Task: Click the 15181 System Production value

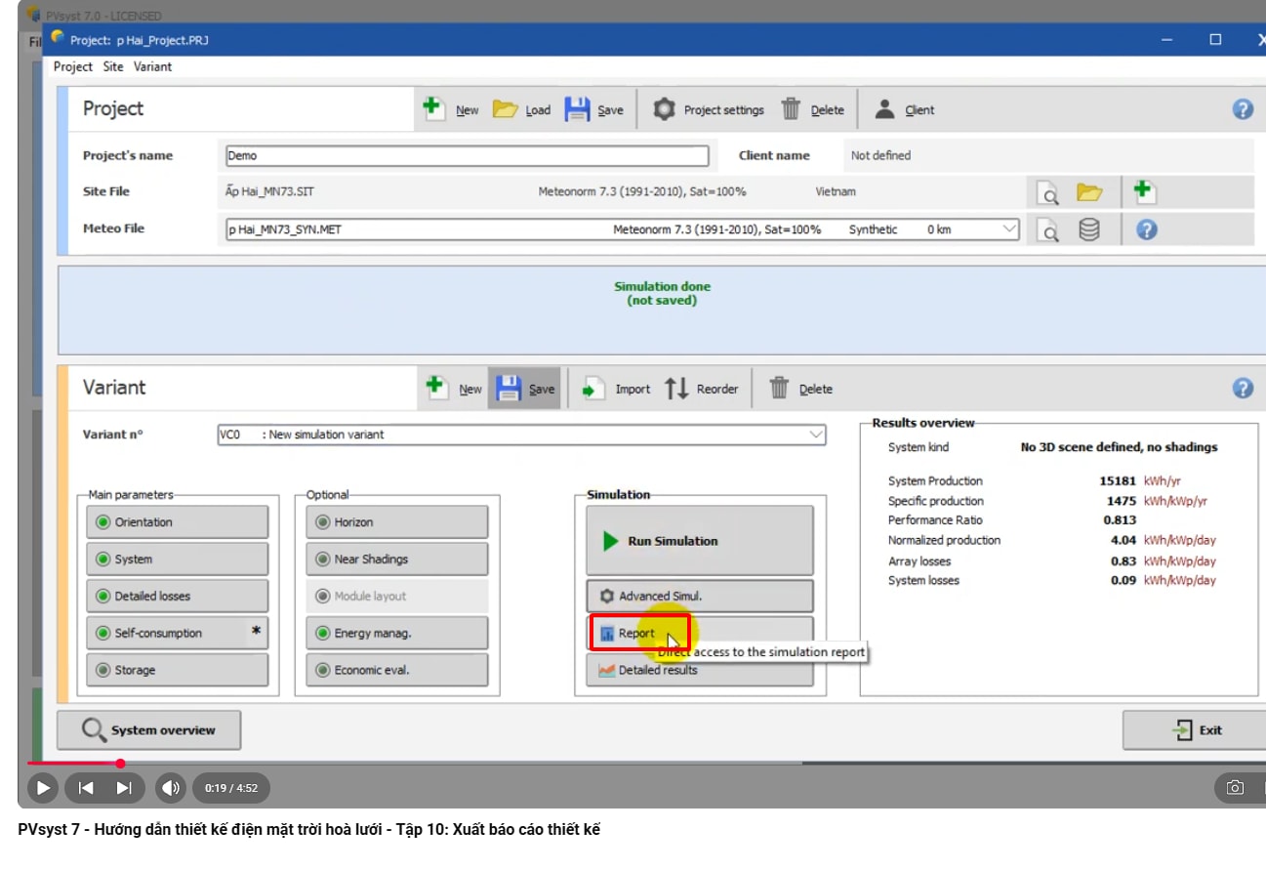Action: tap(1118, 480)
